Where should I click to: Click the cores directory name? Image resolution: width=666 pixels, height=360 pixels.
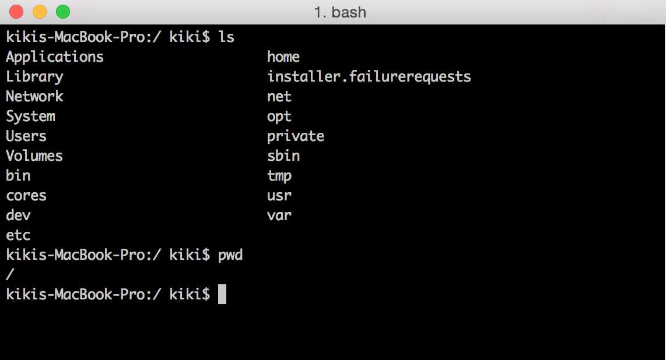pos(26,196)
